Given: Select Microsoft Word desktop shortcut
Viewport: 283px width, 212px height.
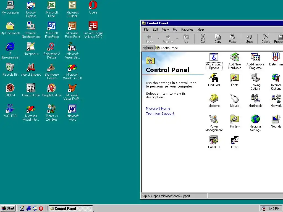Looking at the screenshot, I should coord(72,113).
